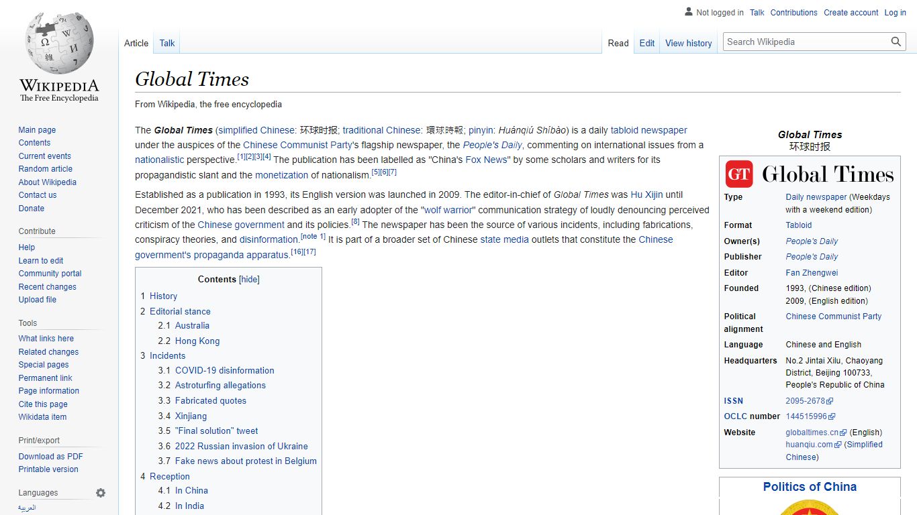Open the Fox News link

tap(486, 160)
